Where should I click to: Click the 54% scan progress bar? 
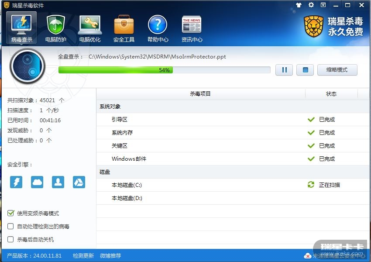coord(165,70)
